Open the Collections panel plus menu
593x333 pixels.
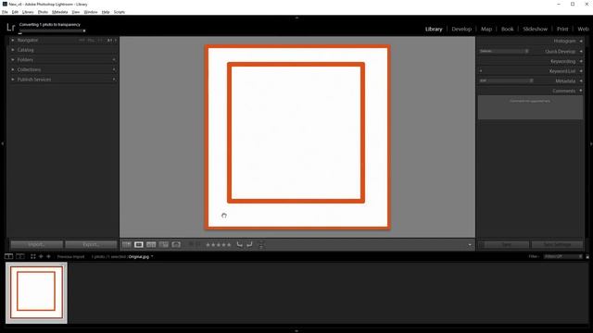pos(114,69)
